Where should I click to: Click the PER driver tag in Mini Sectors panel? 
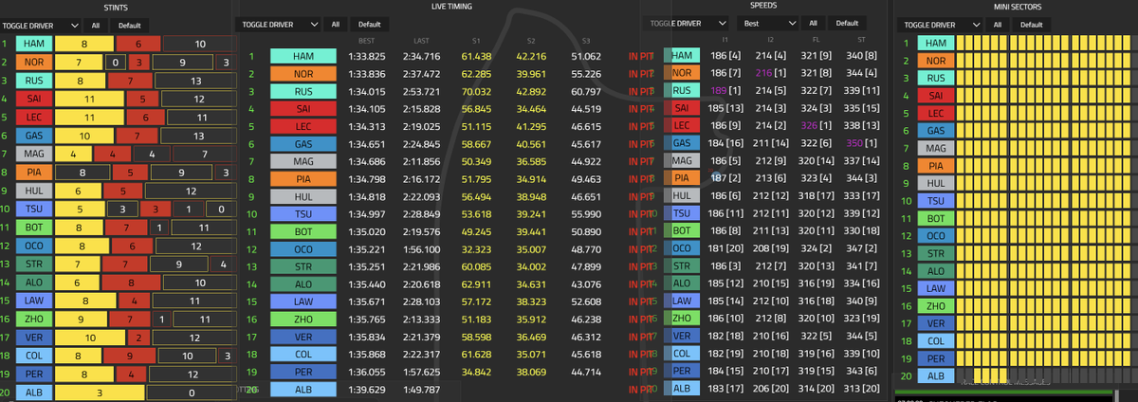[935, 358]
